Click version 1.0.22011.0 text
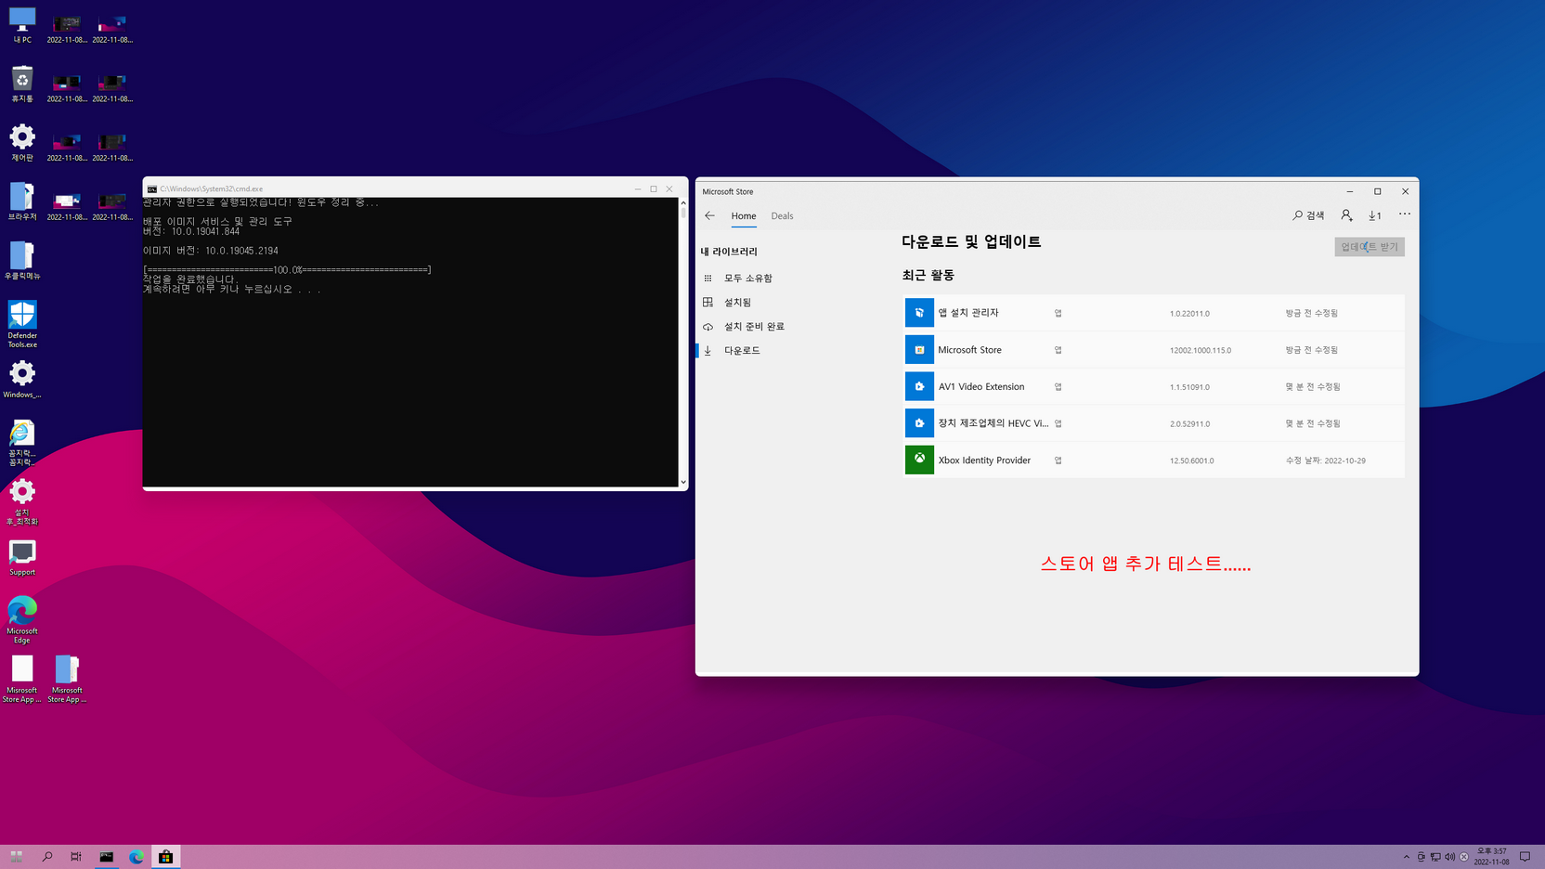The image size is (1545, 869). pos(1189,314)
